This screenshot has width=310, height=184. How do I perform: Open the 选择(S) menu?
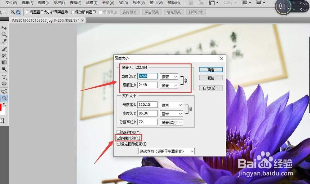tap(75, 3)
